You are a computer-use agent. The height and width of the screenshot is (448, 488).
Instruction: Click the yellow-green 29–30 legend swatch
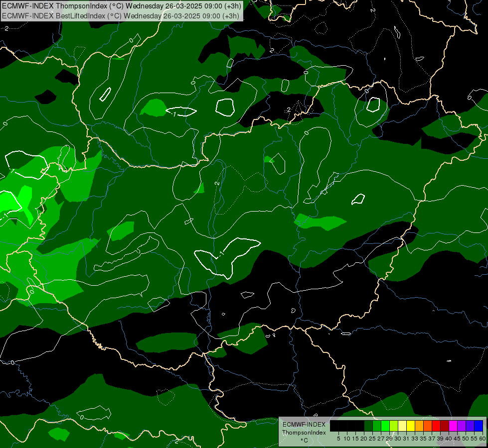pos(394,426)
